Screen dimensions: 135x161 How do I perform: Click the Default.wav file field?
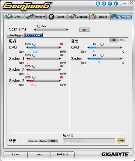pyautogui.click(x=89, y=141)
